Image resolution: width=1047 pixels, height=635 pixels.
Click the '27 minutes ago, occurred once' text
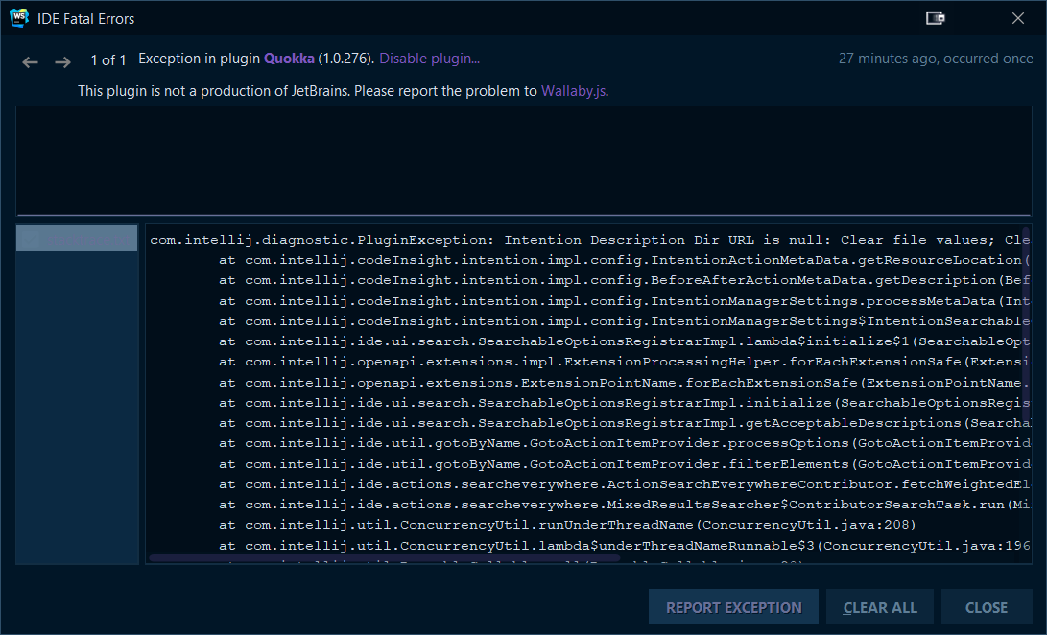936,59
